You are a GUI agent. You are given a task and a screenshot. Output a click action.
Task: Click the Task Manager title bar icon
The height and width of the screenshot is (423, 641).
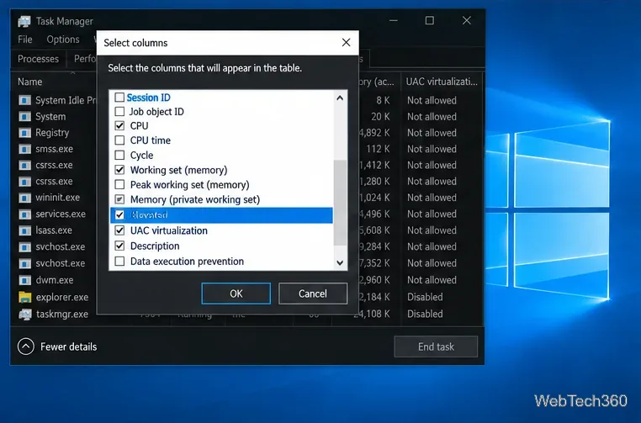(24, 21)
